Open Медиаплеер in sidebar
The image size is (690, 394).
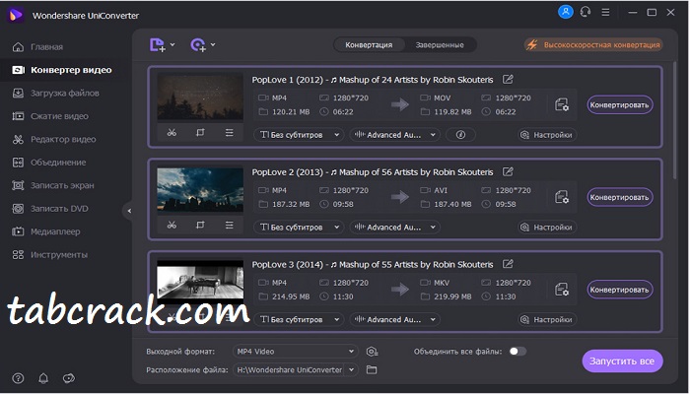(x=46, y=231)
